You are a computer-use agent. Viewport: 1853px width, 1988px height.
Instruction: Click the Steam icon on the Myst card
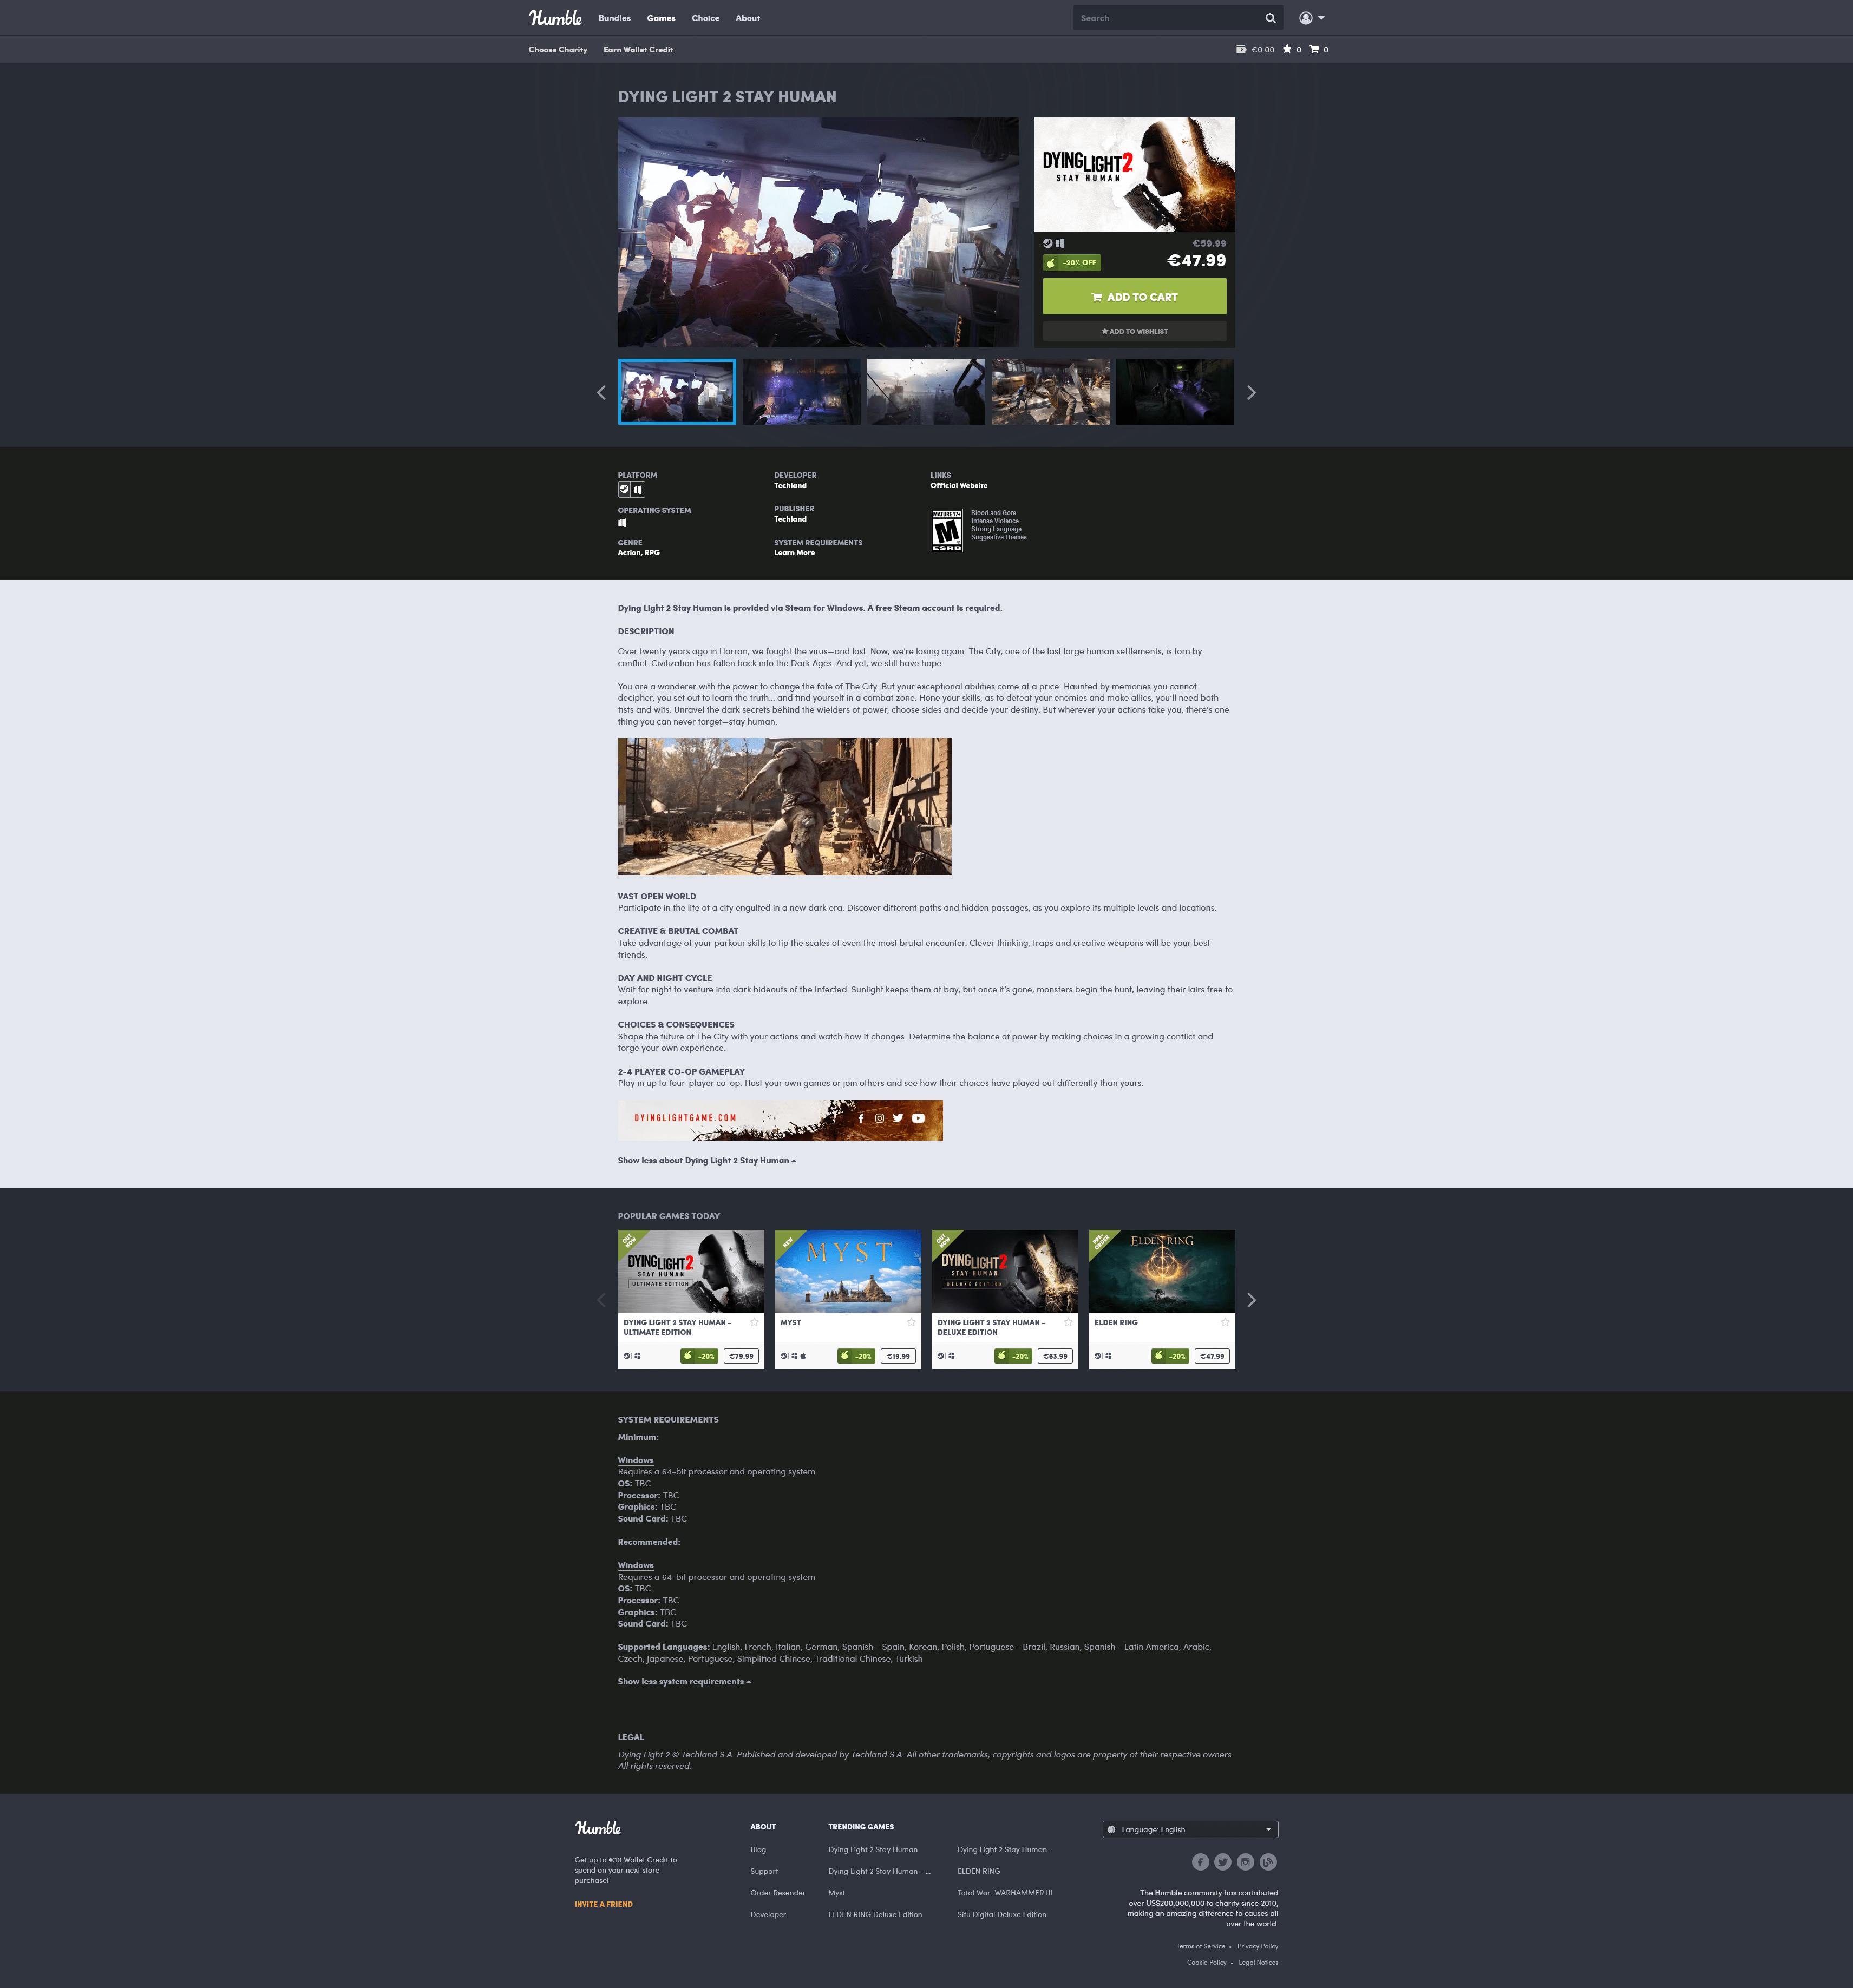(x=784, y=1356)
